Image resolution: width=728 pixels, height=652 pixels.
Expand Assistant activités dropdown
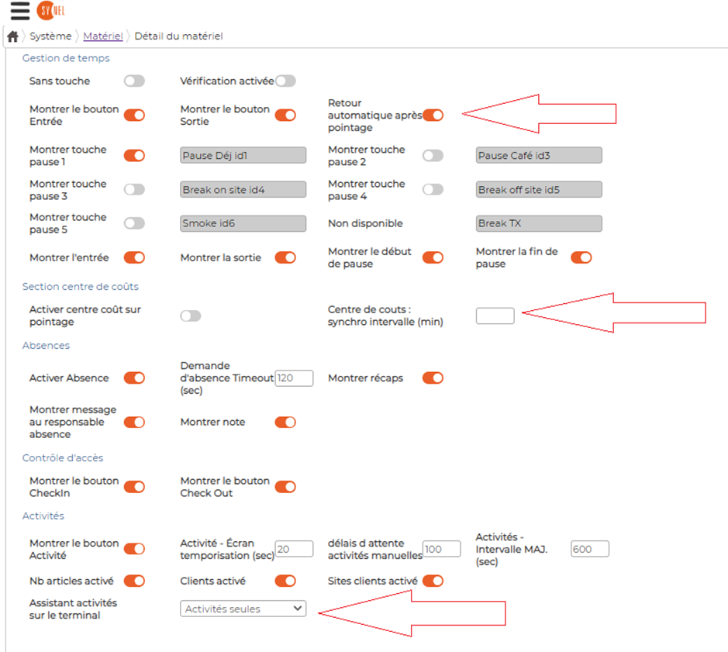pyautogui.click(x=243, y=609)
